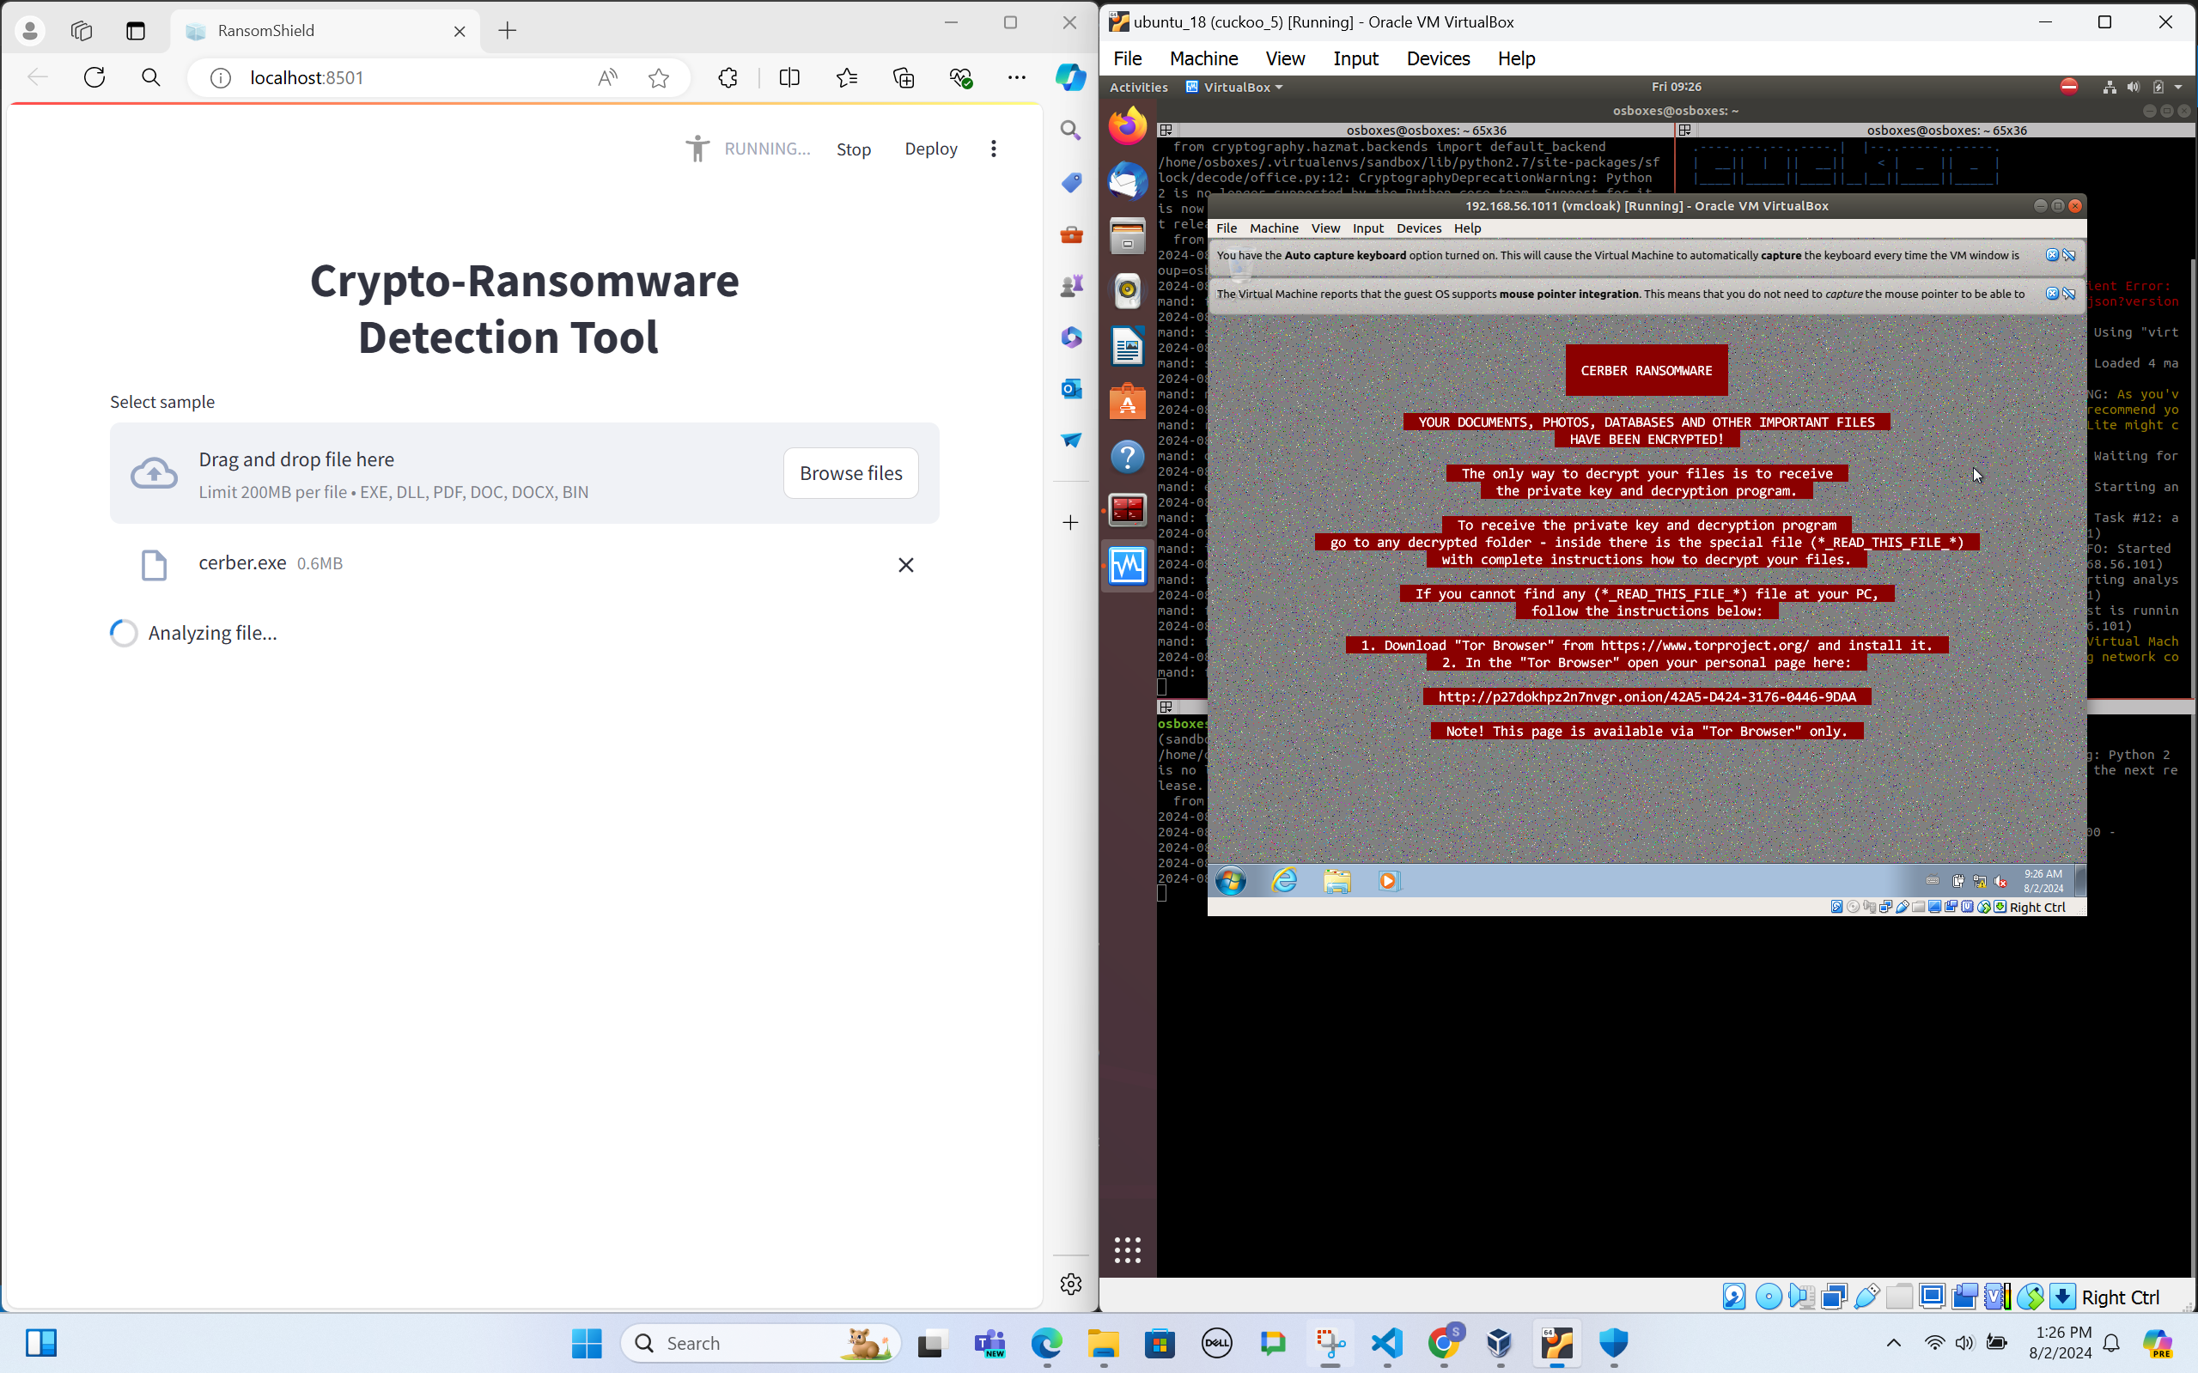This screenshot has height=1373, width=2198.
Task: Click Ubuntu Activities button
Action: click(1138, 88)
